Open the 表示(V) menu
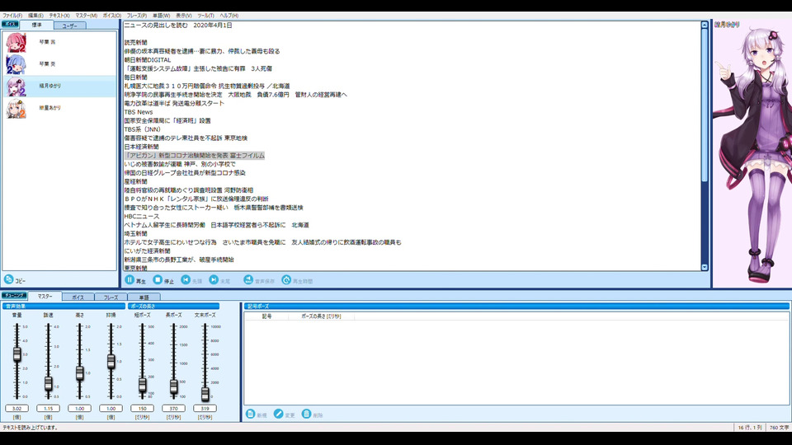 coord(183,16)
